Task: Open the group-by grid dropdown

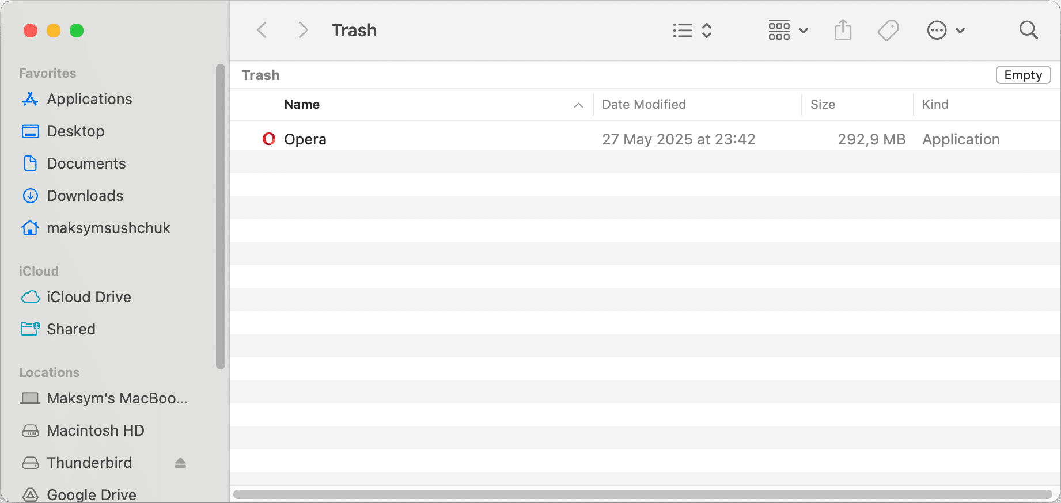Action: (x=788, y=30)
